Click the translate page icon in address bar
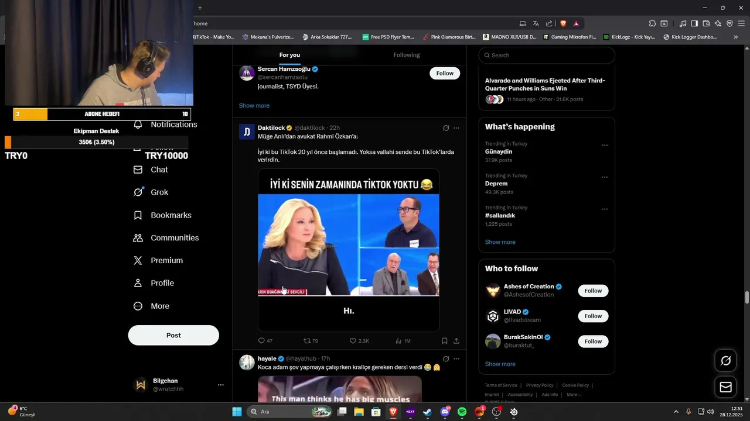This screenshot has width=750, height=421. pos(536,23)
